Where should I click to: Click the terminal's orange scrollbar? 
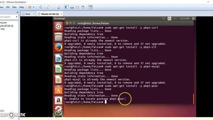tap(193, 99)
